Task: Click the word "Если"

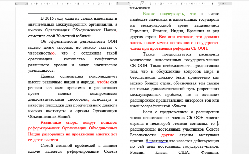Action: (147, 112)
